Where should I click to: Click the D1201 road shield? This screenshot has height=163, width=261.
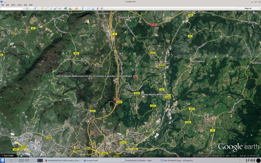(119, 102)
